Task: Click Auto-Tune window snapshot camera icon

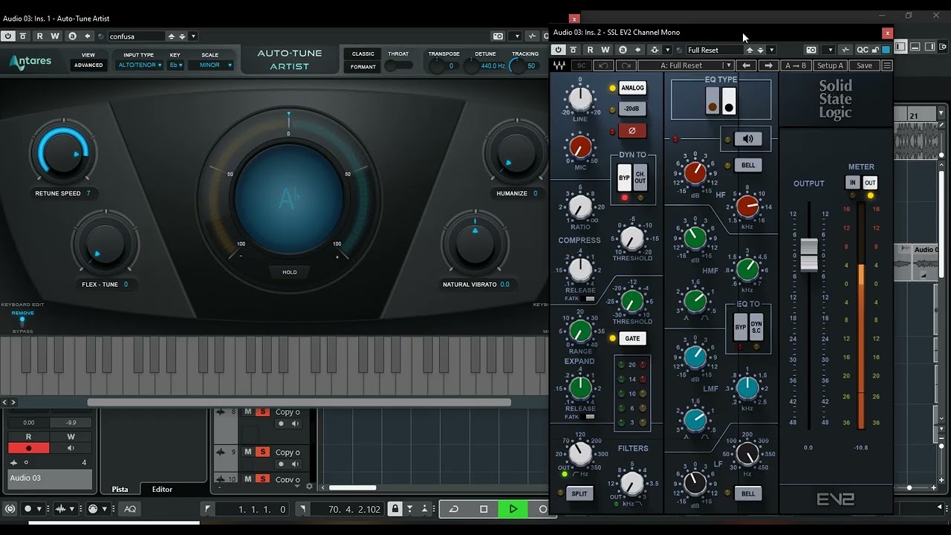Action: tap(499, 36)
